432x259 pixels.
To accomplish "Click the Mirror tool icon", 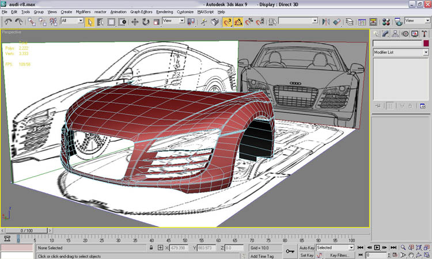I will coord(326,22).
